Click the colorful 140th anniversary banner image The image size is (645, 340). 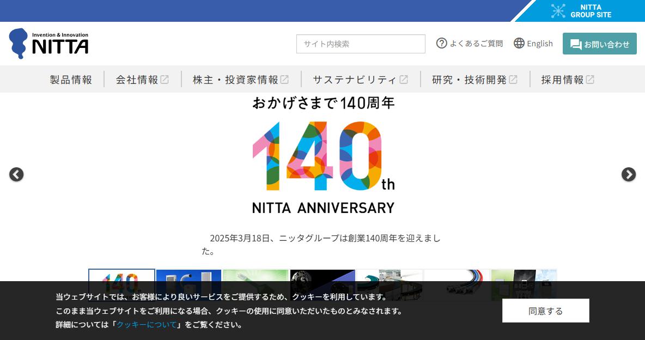tap(324, 156)
